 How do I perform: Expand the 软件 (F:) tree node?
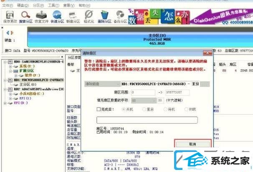point(16,75)
